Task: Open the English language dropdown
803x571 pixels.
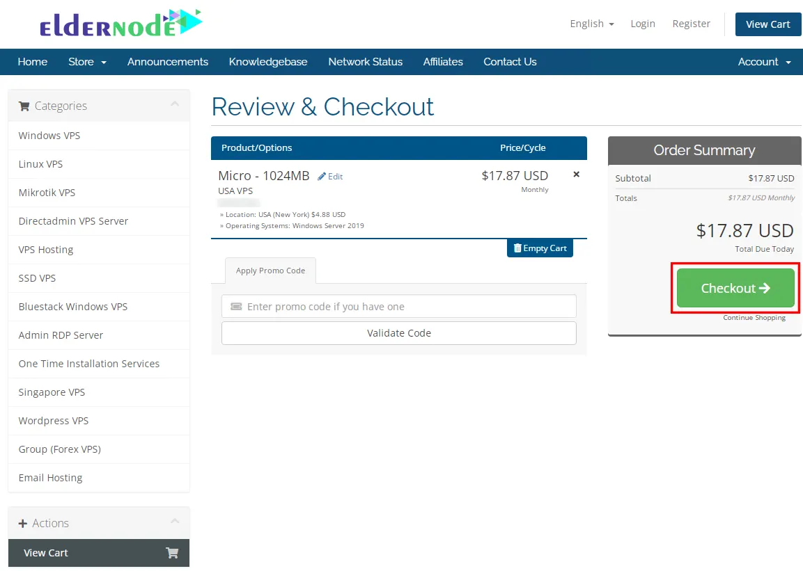Action: point(591,23)
